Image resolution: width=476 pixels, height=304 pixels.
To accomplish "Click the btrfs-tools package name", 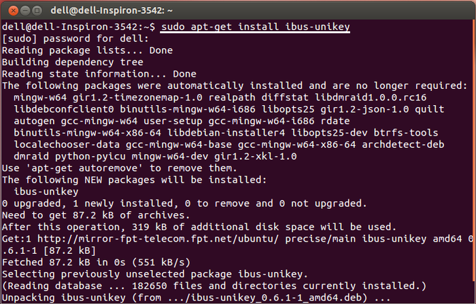I will pos(406,132).
